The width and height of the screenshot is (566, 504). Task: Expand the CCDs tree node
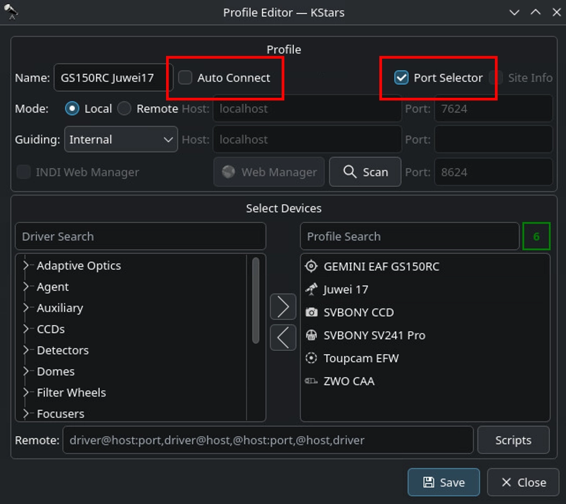26,329
